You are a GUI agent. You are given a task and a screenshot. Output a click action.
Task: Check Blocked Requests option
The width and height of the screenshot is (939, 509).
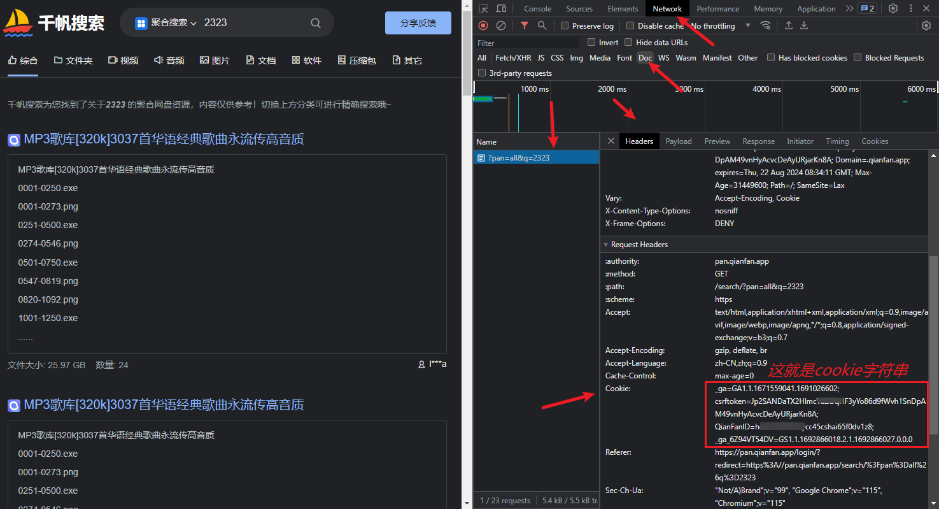[x=858, y=57]
